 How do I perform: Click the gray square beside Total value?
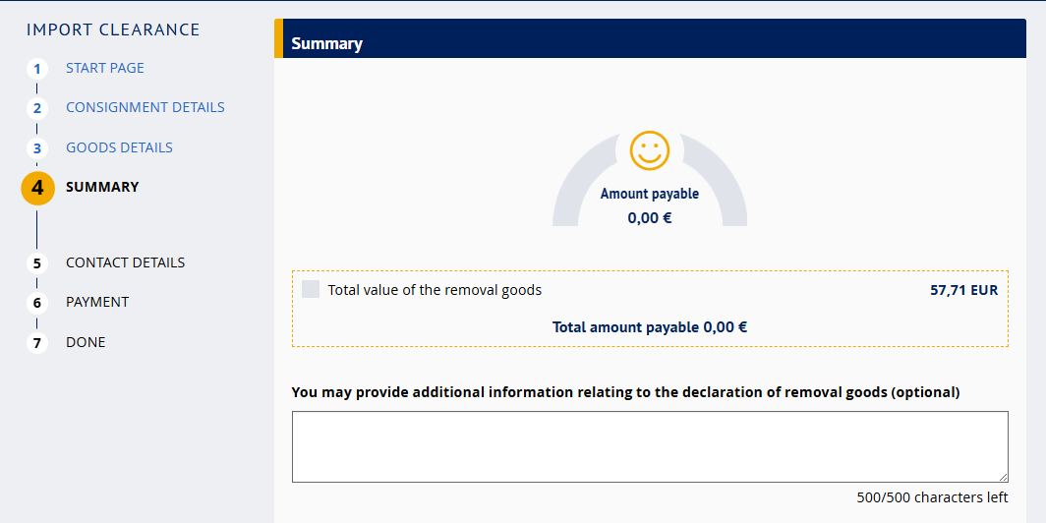tap(311, 289)
